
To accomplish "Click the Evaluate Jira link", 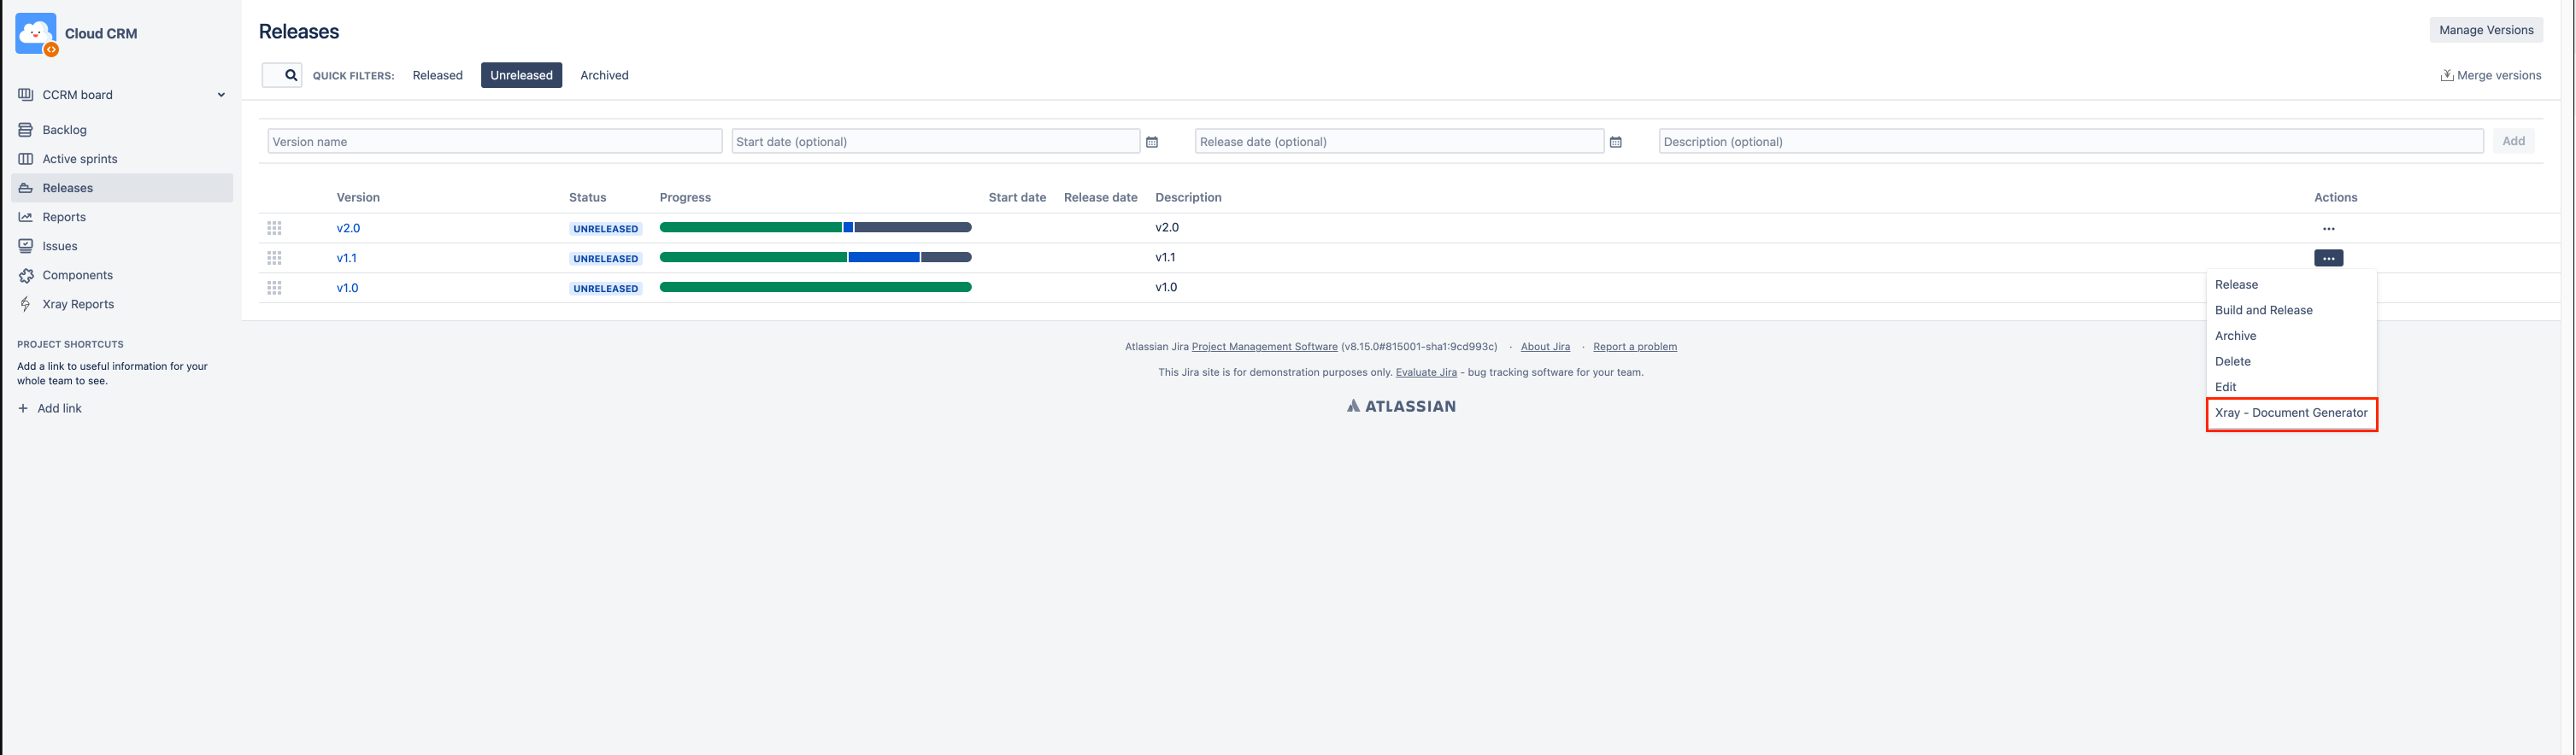I will pyautogui.click(x=1426, y=372).
